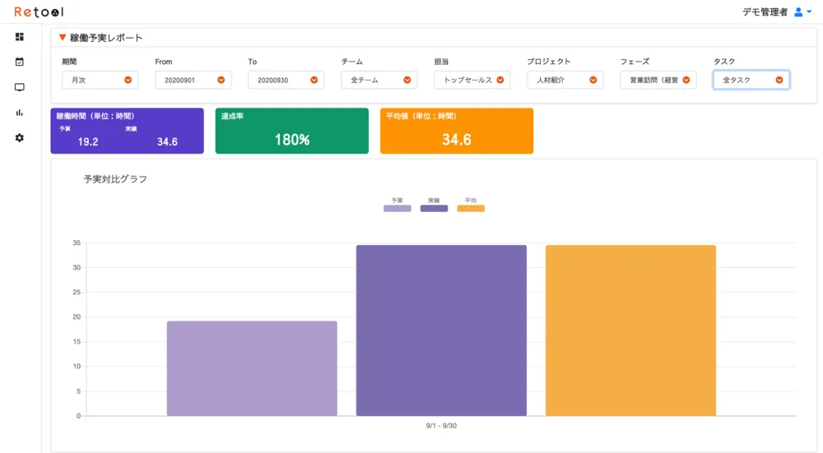Click the デモ管理者 user name

[765, 12]
